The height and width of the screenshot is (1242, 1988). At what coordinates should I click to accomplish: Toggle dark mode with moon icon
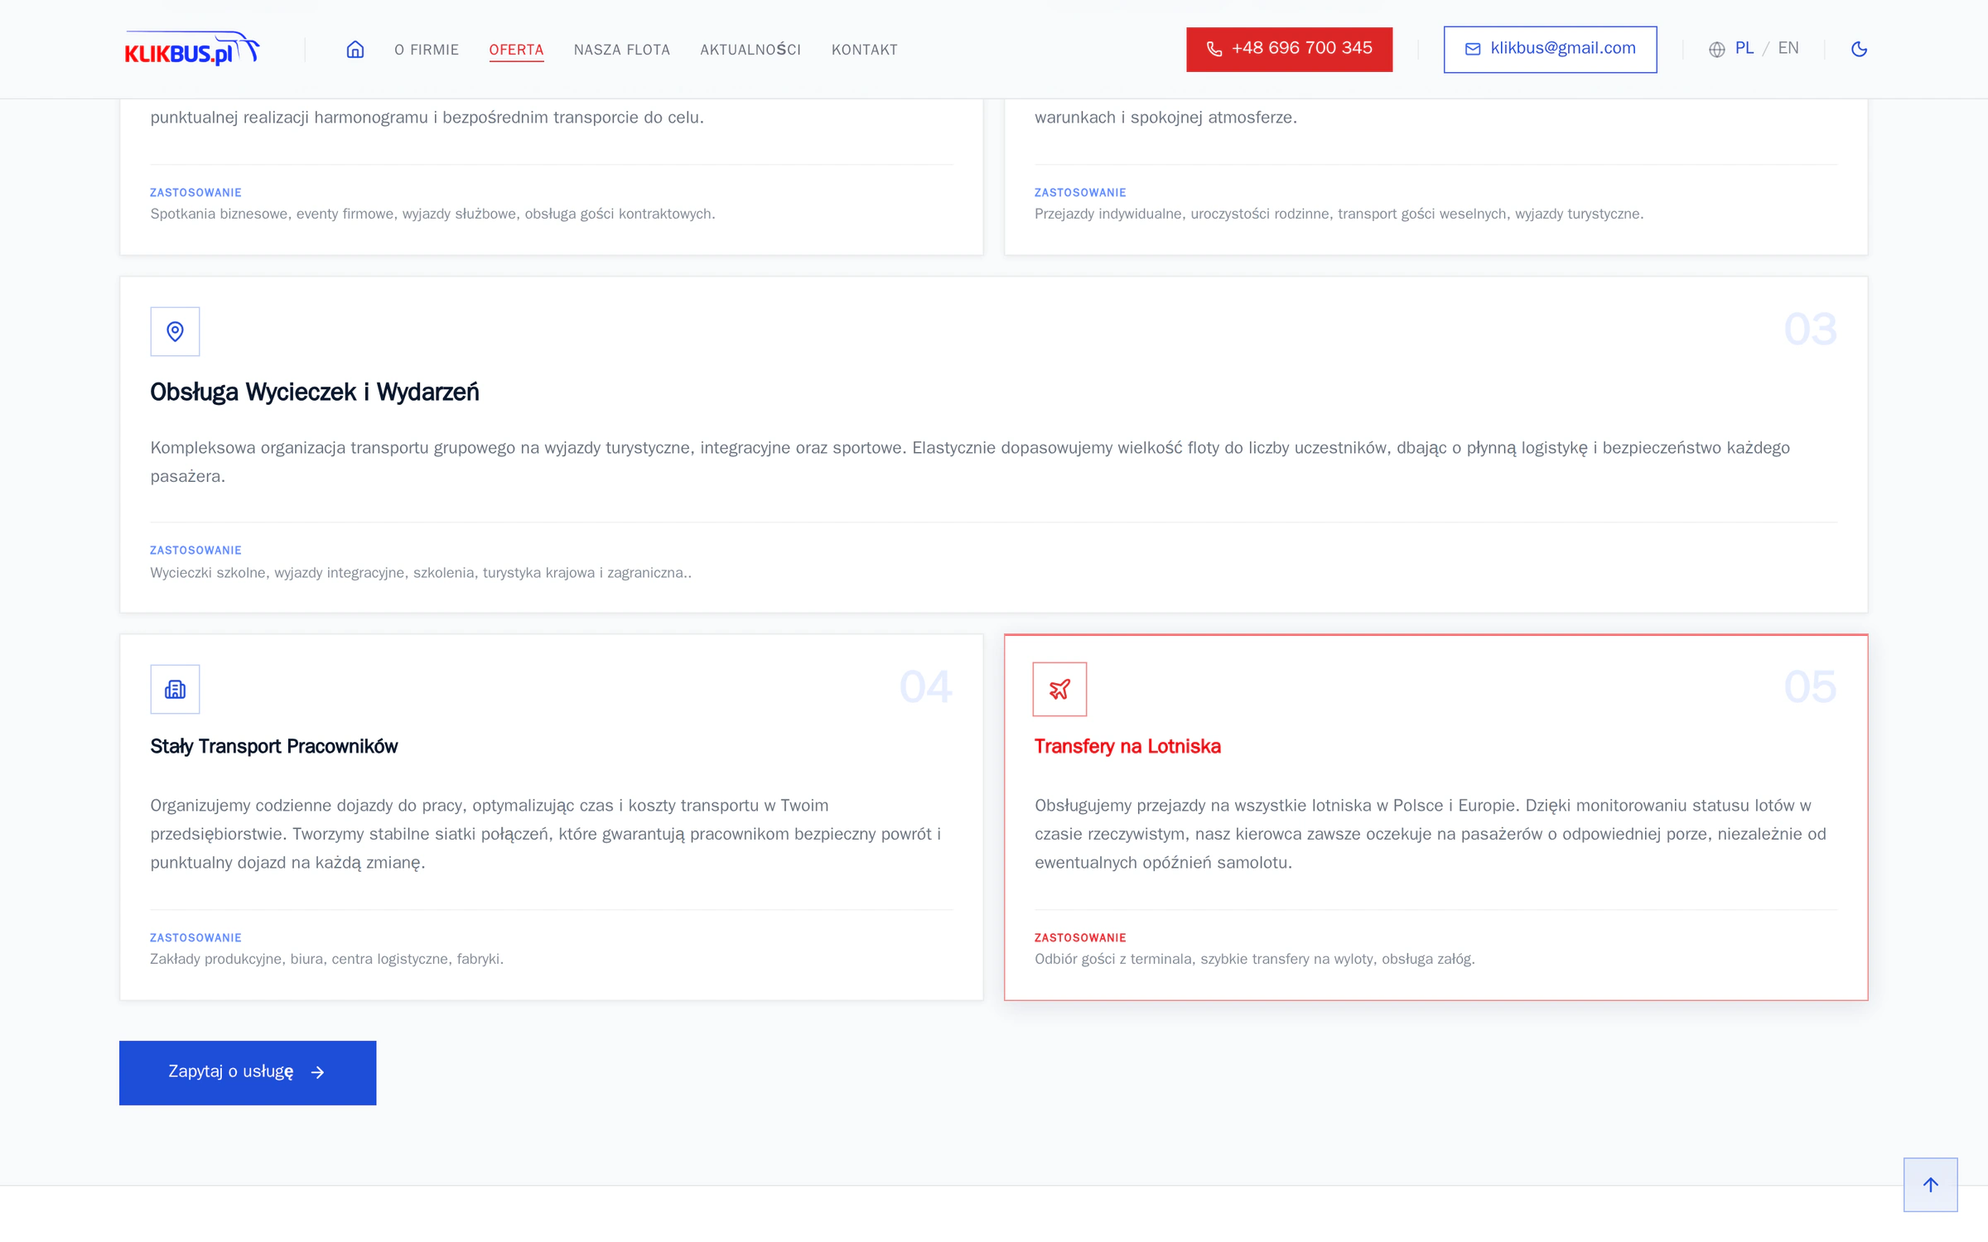(1859, 49)
